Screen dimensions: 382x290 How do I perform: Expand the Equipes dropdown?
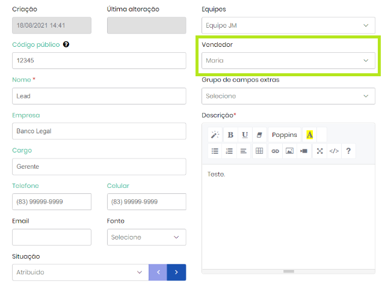click(x=288, y=25)
